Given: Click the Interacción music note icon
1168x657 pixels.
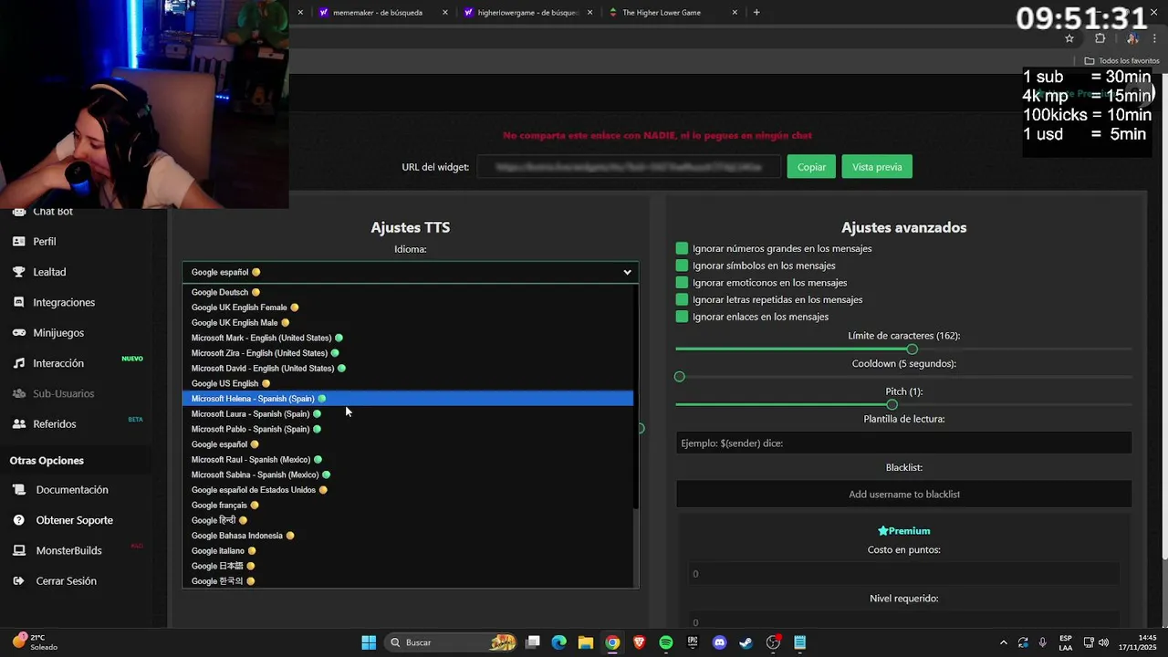Looking at the screenshot, I should (19, 363).
